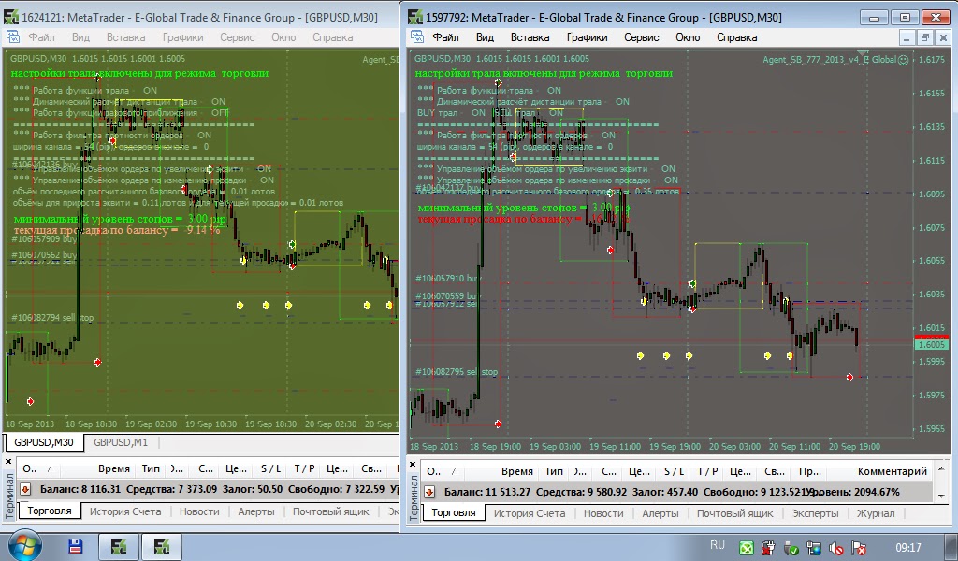This screenshot has height=561, width=958.
Task: Open Почтовый ящик tab in left terminal
Action: click(x=330, y=511)
